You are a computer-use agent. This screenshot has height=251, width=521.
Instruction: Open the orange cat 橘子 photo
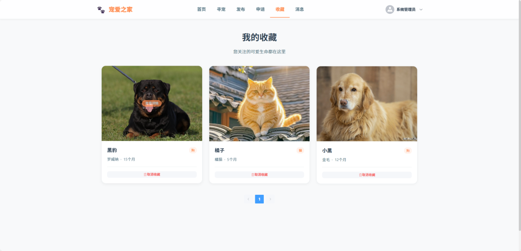tap(259, 104)
